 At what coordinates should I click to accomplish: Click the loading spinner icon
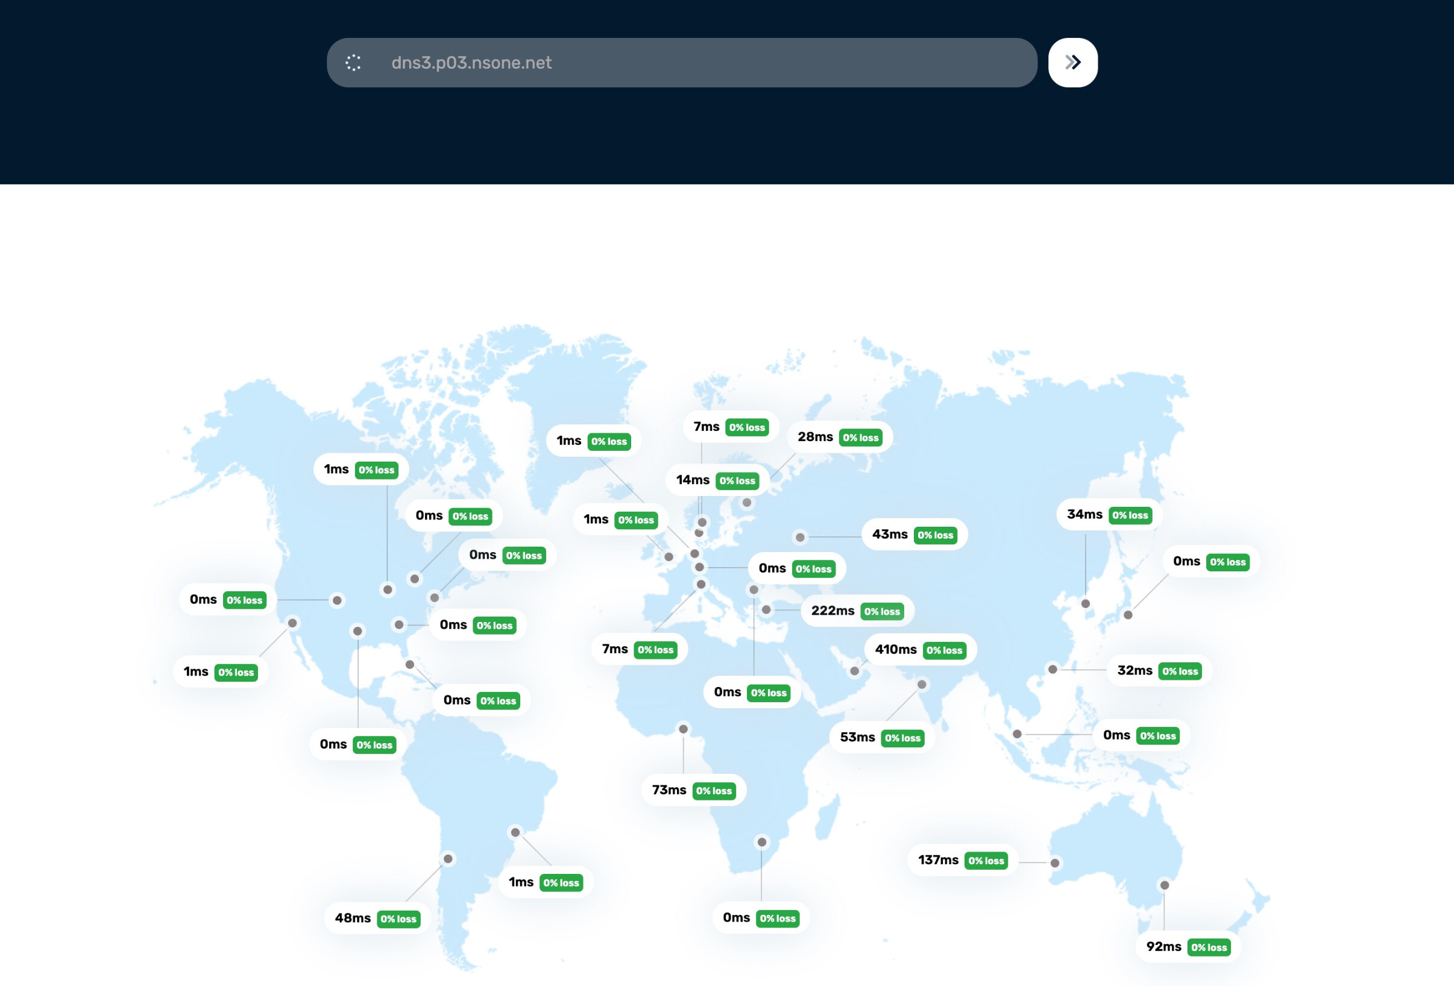click(x=353, y=63)
